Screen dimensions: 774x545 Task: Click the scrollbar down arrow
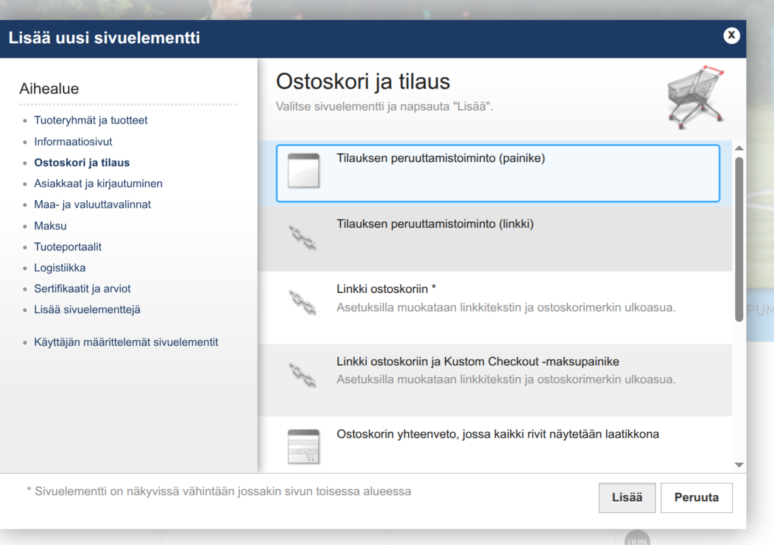click(739, 466)
